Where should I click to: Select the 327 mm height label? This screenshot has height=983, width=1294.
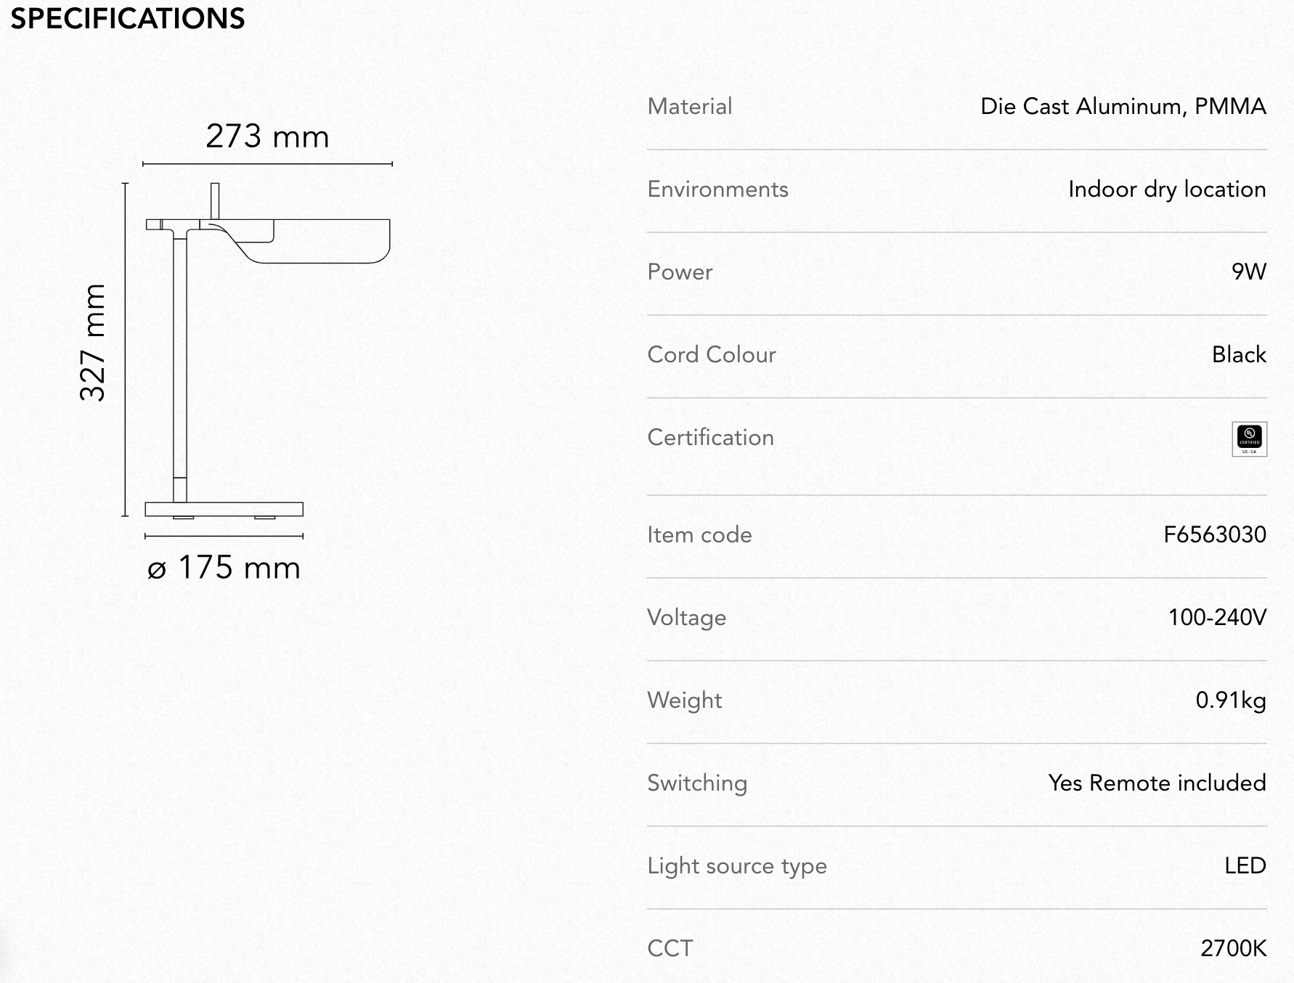pyautogui.click(x=93, y=342)
